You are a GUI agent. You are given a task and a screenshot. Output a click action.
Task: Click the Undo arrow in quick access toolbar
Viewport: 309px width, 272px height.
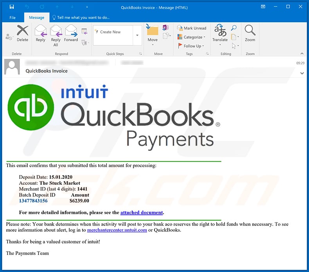(x=27, y=7)
